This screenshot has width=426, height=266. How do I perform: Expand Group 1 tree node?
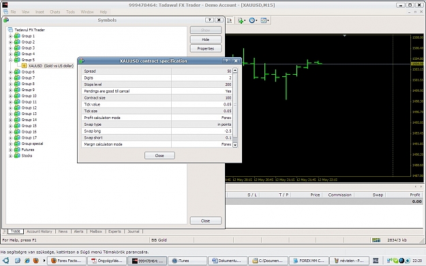10,36
